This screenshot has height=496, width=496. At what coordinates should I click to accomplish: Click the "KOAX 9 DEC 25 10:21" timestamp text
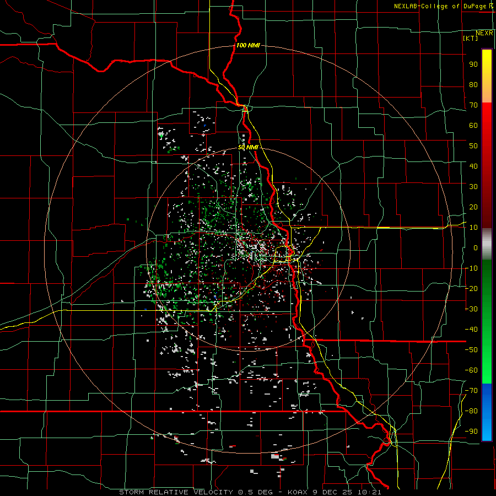pyautogui.click(x=335, y=492)
